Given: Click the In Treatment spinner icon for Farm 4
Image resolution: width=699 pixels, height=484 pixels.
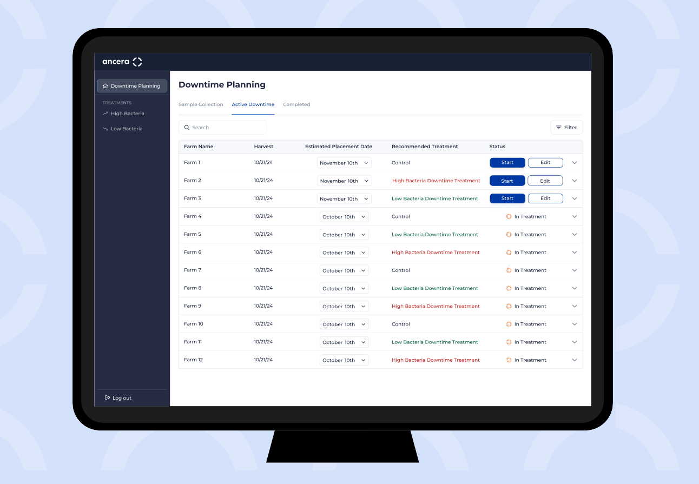Looking at the screenshot, I should [x=509, y=216].
